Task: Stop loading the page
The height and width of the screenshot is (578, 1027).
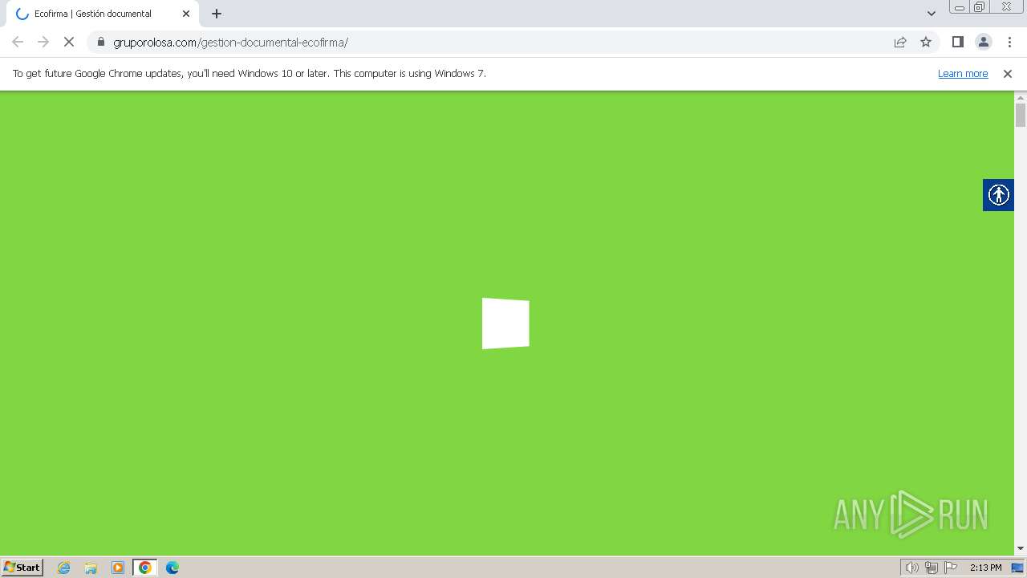Action: point(69,42)
